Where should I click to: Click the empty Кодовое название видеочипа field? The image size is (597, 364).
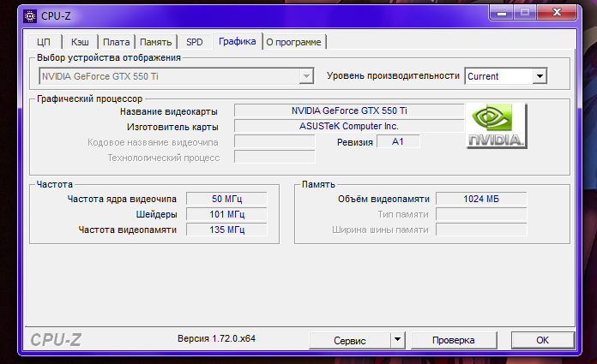pyautogui.click(x=274, y=141)
